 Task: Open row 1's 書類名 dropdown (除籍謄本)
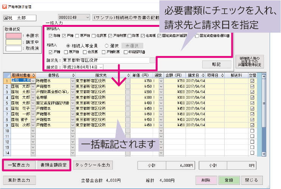(x=73, y=81)
